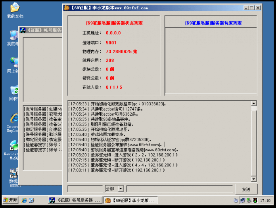Click the small name field left of 公聊
This screenshot has width=276, height=208.
[85, 189]
